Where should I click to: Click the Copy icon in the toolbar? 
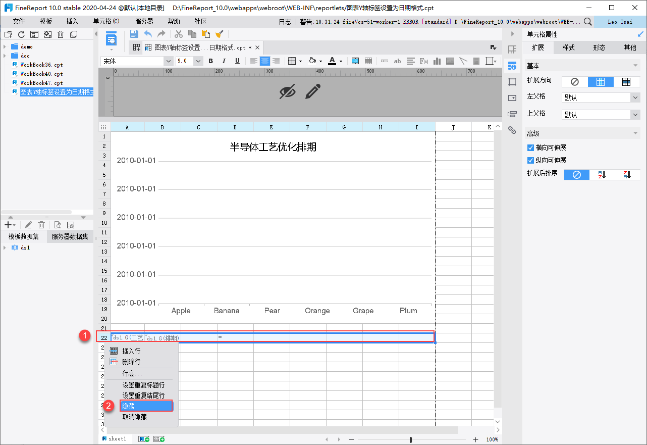pos(192,34)
